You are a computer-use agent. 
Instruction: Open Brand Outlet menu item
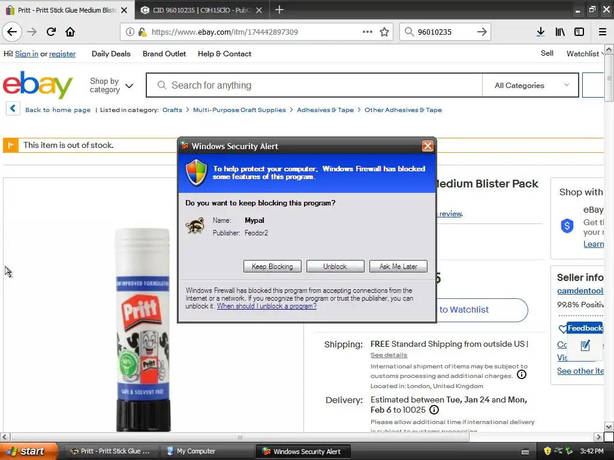coord(164,53)
